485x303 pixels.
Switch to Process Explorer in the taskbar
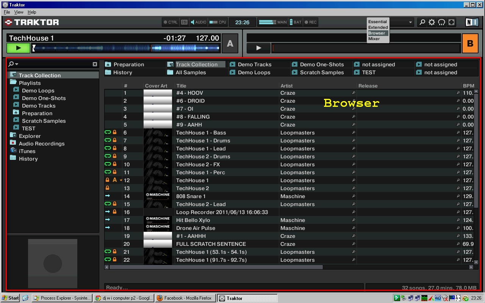coord(62,298)
